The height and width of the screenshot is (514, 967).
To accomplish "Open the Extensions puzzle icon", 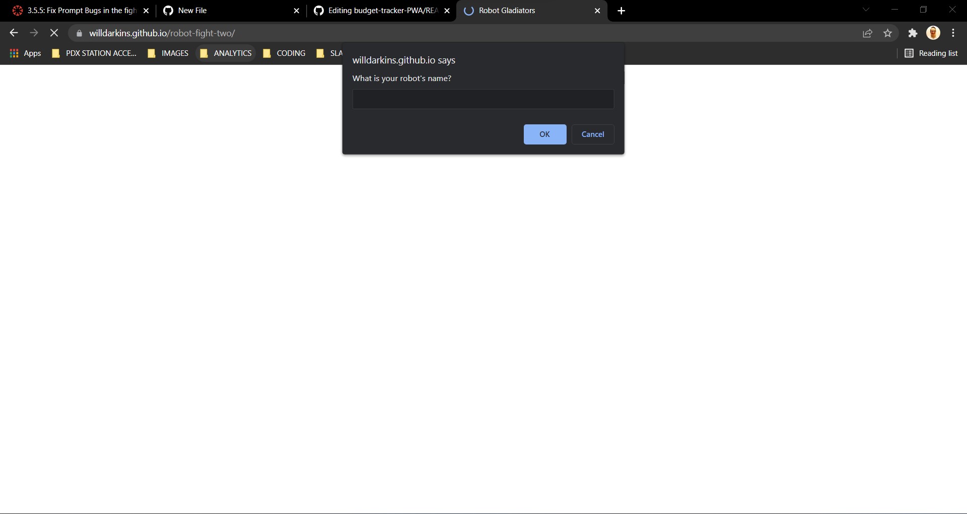I will [x=913, y=33].
